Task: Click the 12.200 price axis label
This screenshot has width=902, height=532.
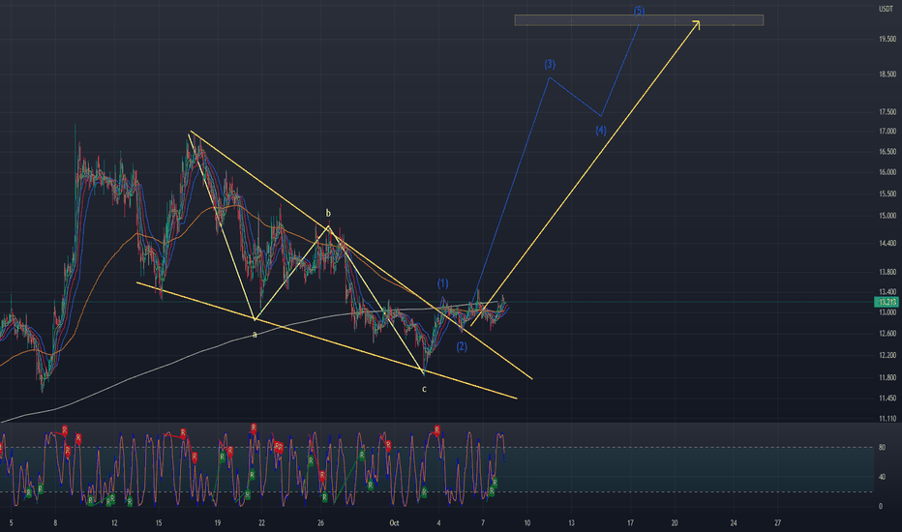Action: click(x=887, y=355)
